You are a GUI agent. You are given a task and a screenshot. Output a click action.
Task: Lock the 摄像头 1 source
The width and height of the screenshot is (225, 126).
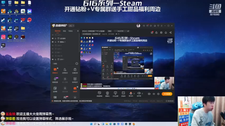[55, 42]
